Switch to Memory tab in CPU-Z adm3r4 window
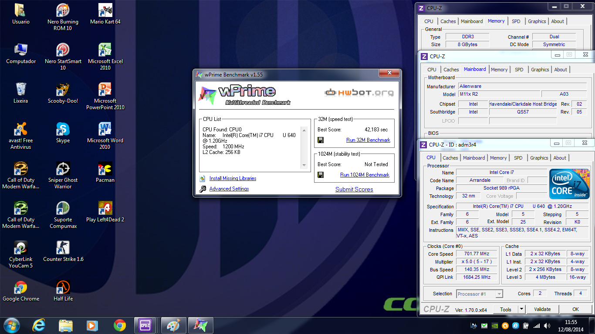This screenshot has width=595, height=334. point(498,158)
